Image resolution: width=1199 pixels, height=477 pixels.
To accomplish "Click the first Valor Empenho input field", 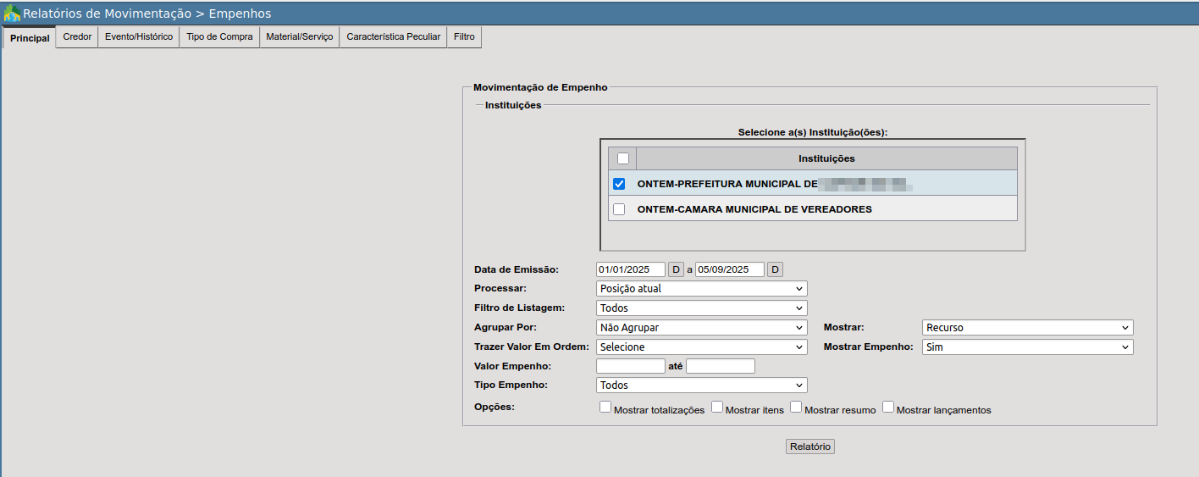I will click(x=631, y=366).
